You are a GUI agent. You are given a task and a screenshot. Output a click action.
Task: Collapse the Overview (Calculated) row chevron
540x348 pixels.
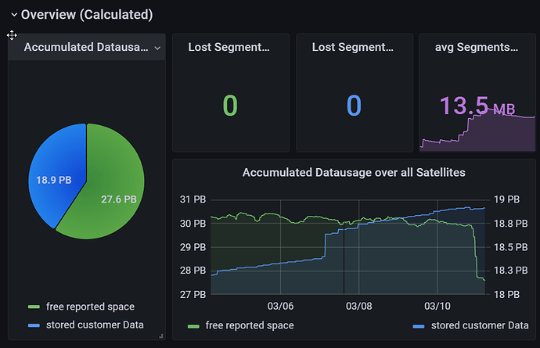[13, 15]
